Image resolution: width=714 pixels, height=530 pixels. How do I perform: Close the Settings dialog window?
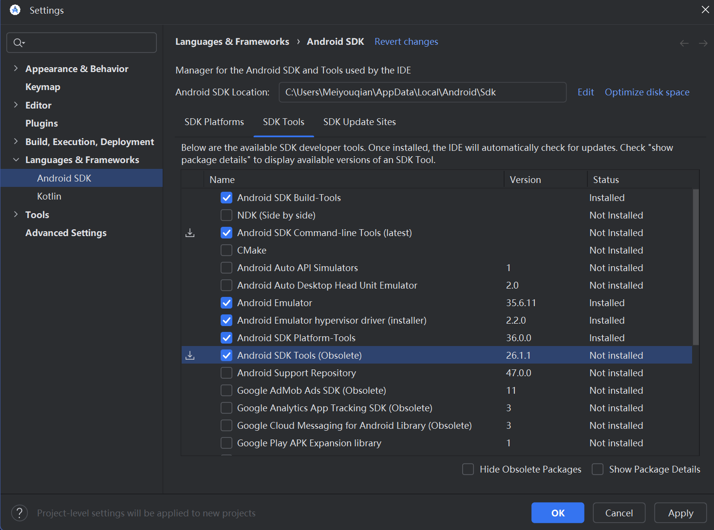click(x=705, y=10)
